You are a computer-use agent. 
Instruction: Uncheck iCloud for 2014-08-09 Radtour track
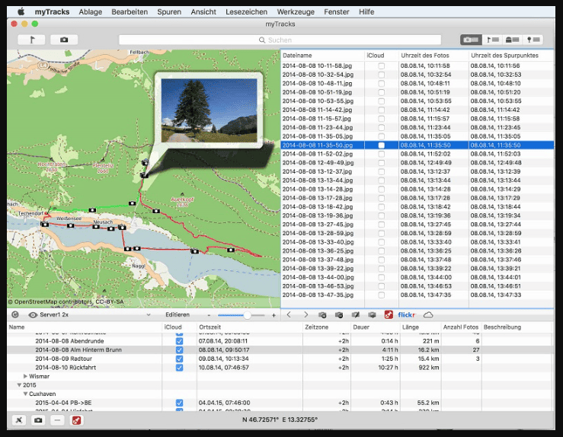pos(179,359)
